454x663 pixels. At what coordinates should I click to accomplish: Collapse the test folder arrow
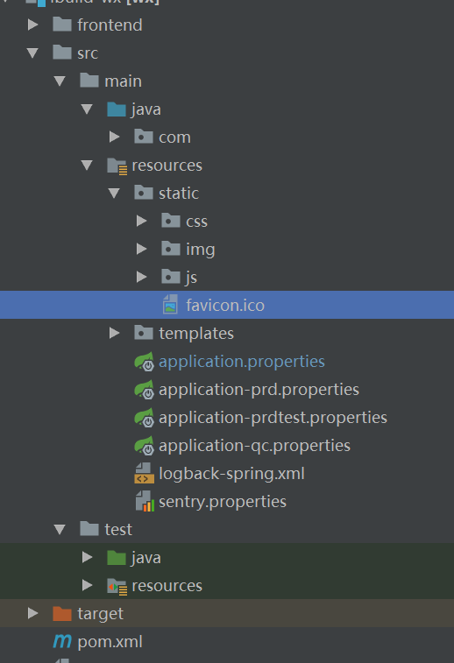60,529
